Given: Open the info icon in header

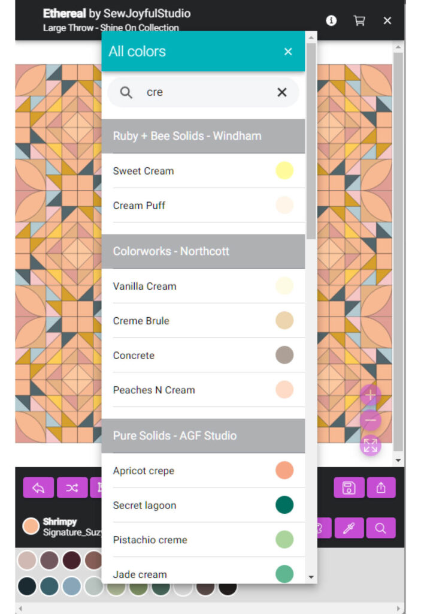Looking at the screenshot, I should (331, 20).
